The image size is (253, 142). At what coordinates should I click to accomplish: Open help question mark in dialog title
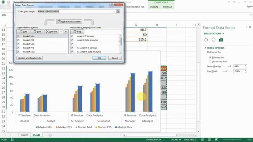(111, 4)
